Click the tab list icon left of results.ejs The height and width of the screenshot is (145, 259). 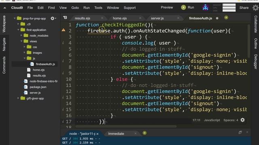[65, 18]
